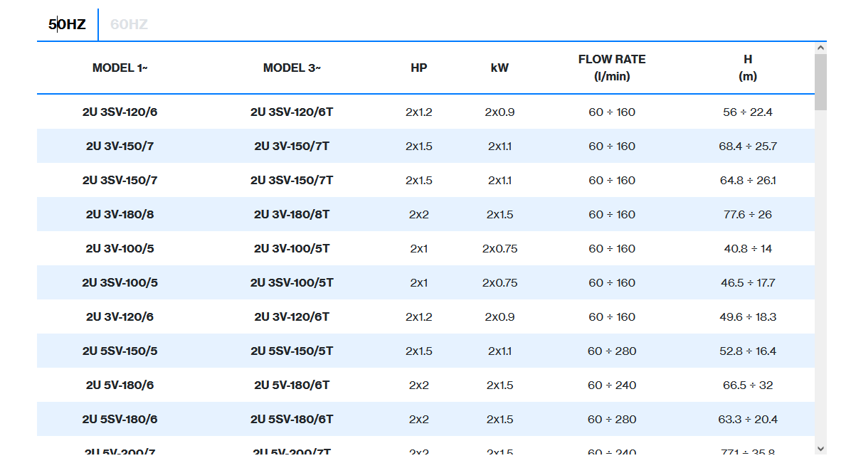This screenshot has width=851, height=468.
Task: Select model 2U 5V-180/6T
Action: (292, 385)
